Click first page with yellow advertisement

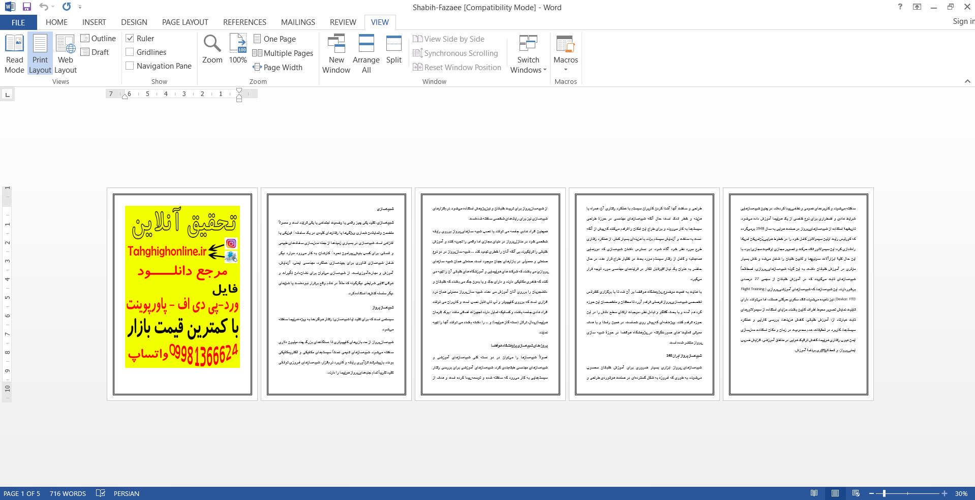pos(182,294)
